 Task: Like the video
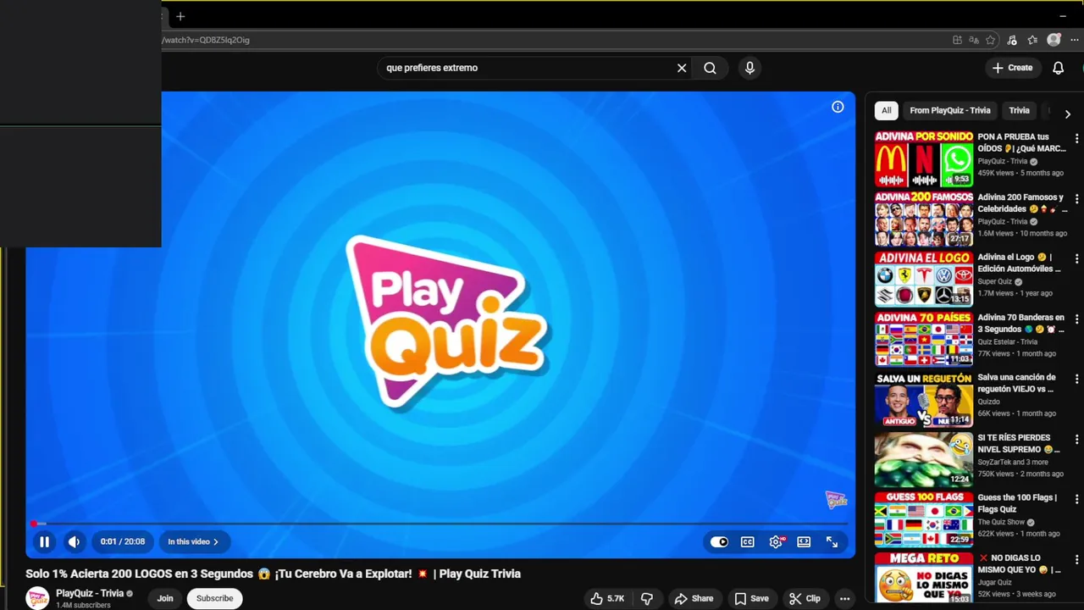(607, 598)
